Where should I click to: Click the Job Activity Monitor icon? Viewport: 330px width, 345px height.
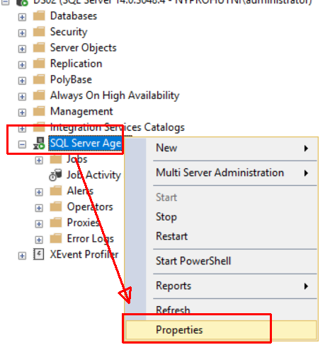click(x=55, y=175)
